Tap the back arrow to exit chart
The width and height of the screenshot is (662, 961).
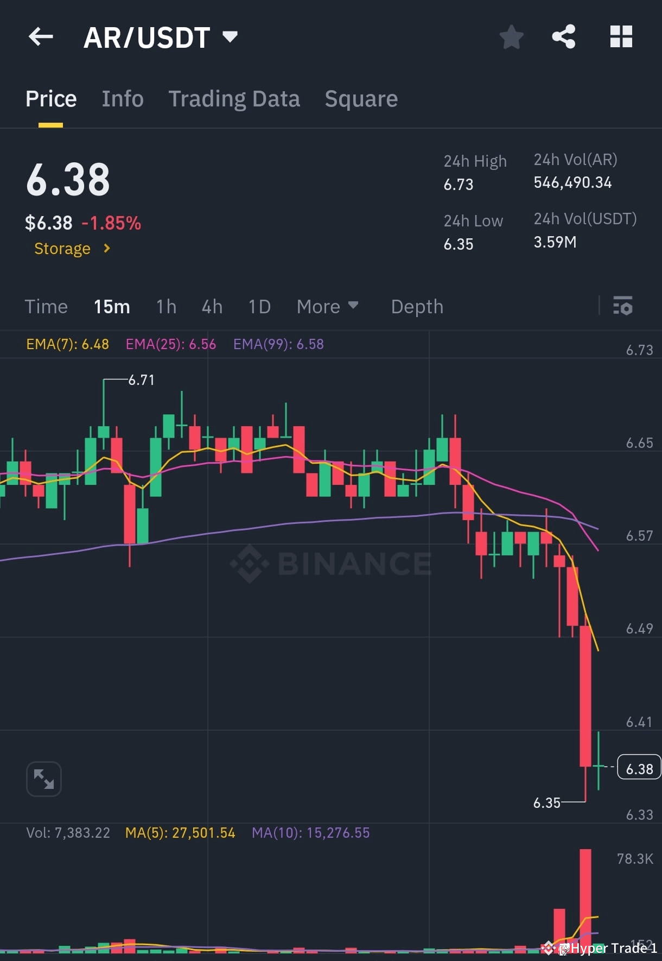(41, 36)
